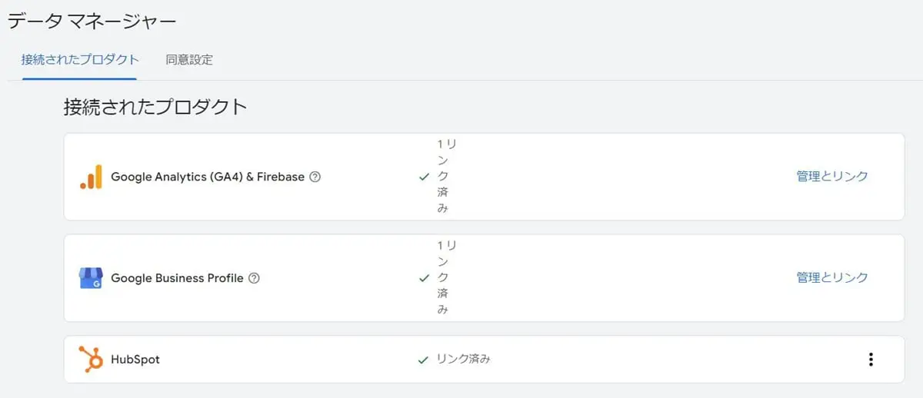The width and height of the screenshot is (923, 398).
Task: Open the three-dot menu for HubSpot
Action: [x=871, y=359]
